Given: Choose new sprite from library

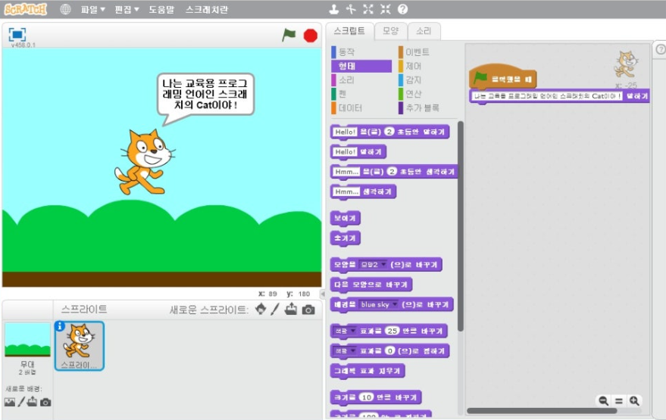Looking at the screenshot, I should click(261, 310).
